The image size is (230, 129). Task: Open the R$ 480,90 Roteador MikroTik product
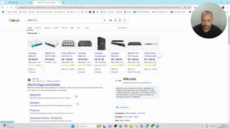pos(35,55)
